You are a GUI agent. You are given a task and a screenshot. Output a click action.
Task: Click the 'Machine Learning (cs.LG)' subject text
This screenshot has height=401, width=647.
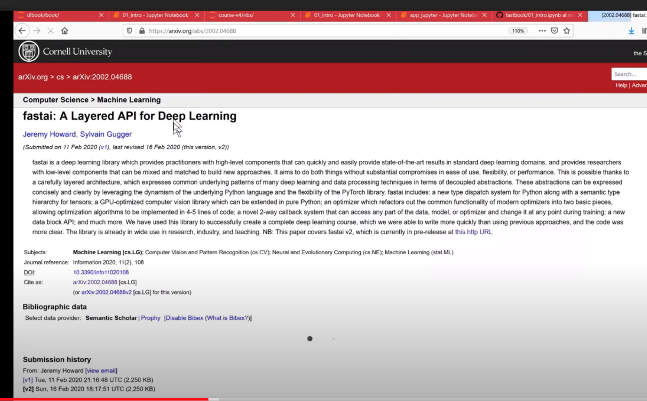[107, 252]
